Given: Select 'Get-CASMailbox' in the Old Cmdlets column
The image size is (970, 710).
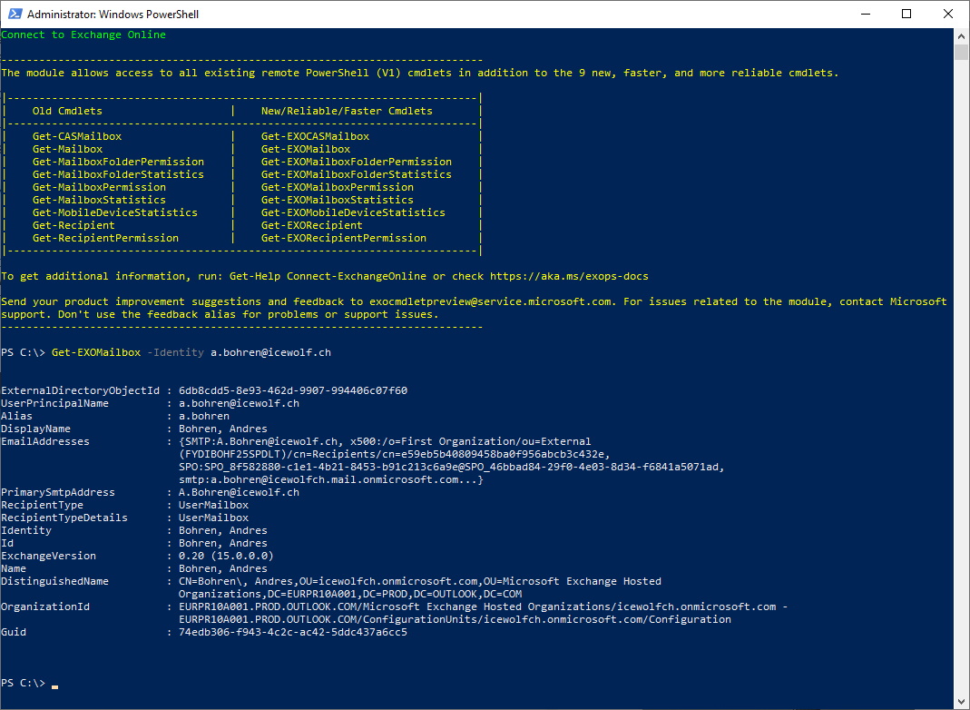Looking at the screenshot, I should click(77, 136).
